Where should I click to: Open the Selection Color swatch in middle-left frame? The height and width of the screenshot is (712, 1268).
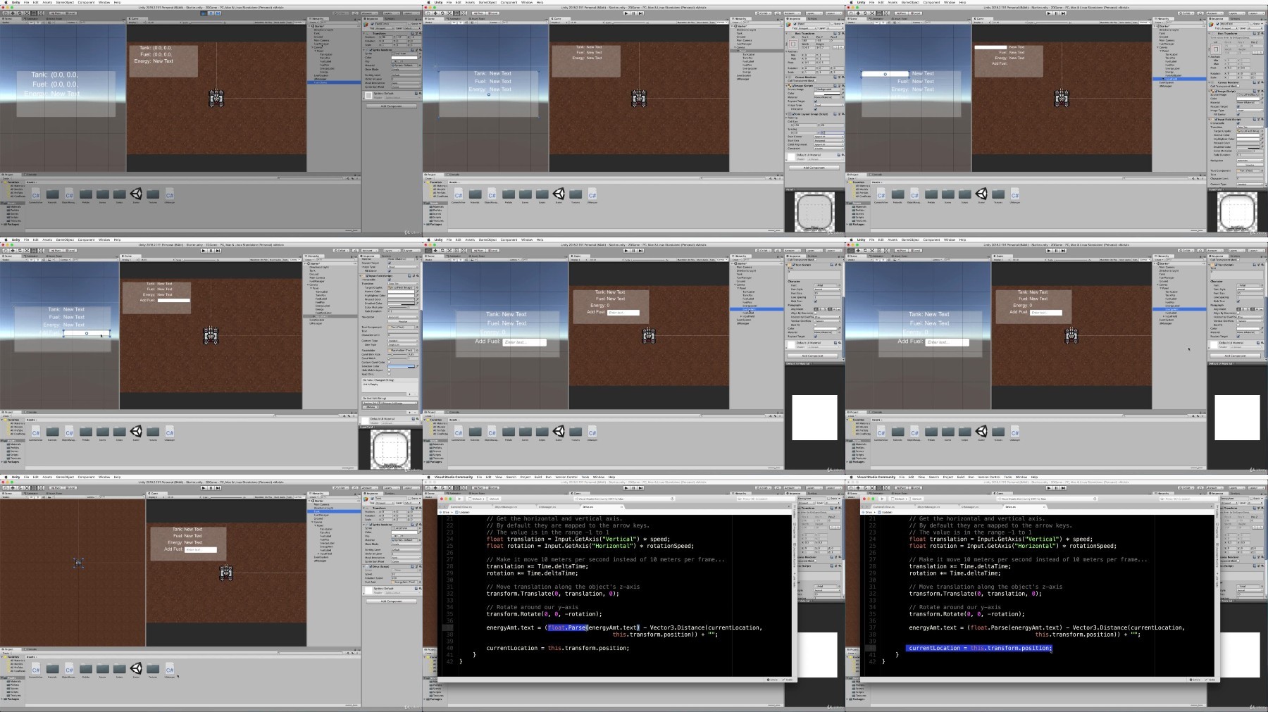pyautogui.click(x=401, y=366)
